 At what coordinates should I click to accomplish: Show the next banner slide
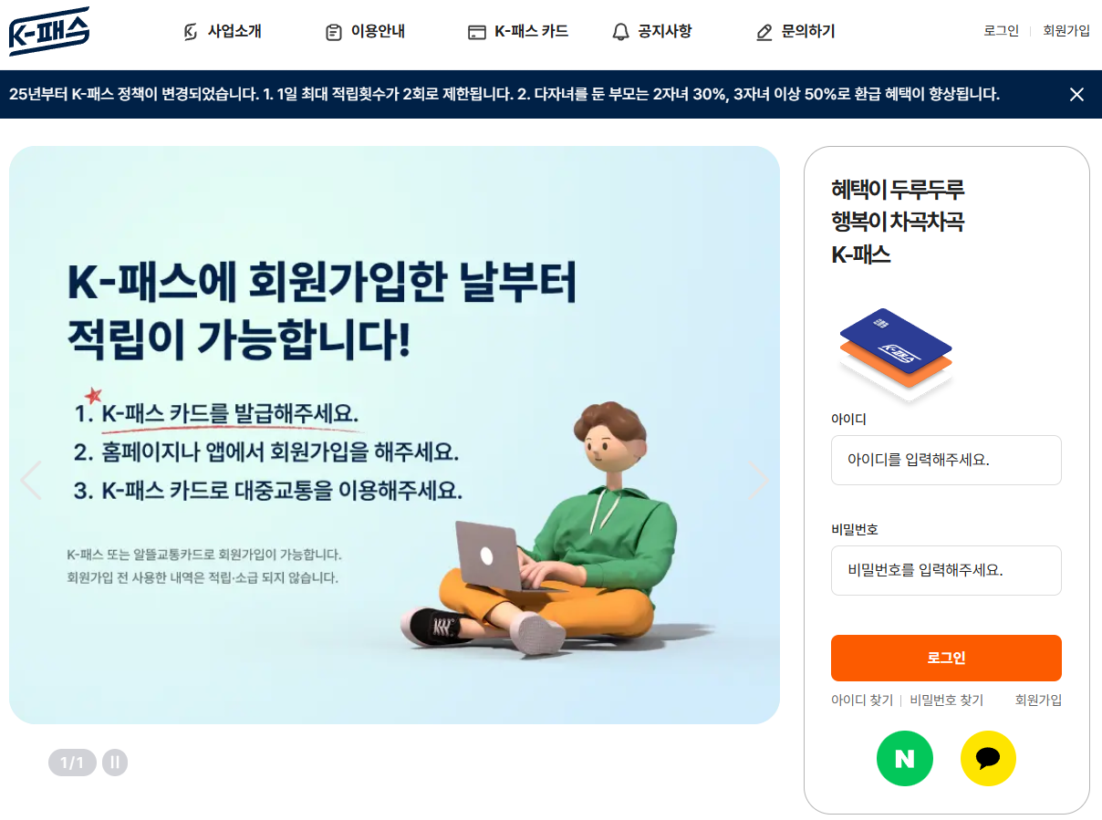(758, 481)
